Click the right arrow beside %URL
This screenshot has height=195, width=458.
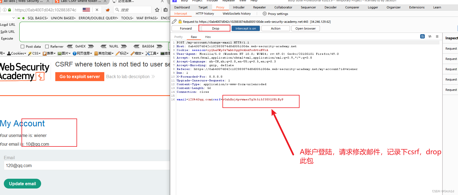(124, 46)
